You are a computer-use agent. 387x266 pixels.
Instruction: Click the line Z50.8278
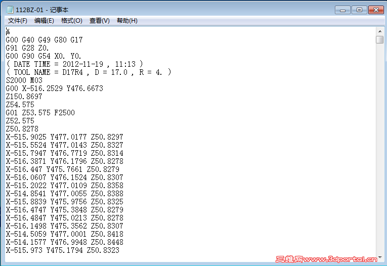tap(22, 129)
